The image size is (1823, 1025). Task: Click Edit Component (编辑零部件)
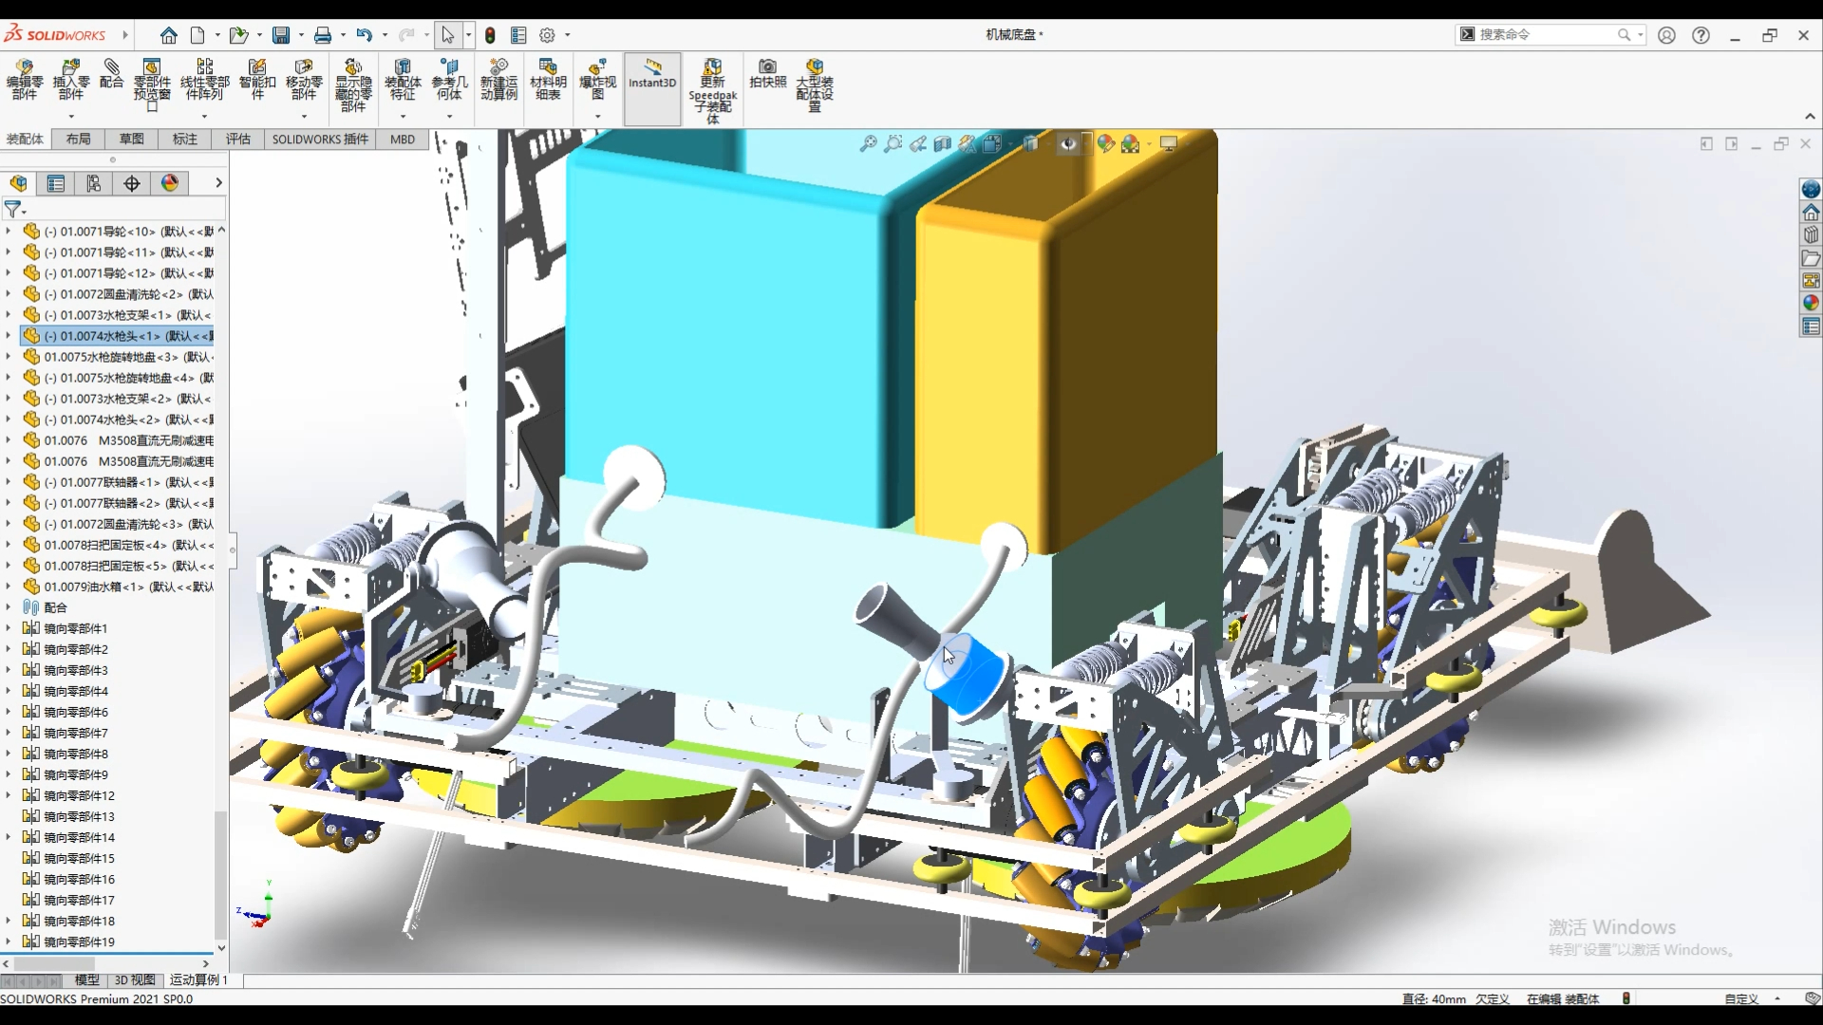point(25,79)
